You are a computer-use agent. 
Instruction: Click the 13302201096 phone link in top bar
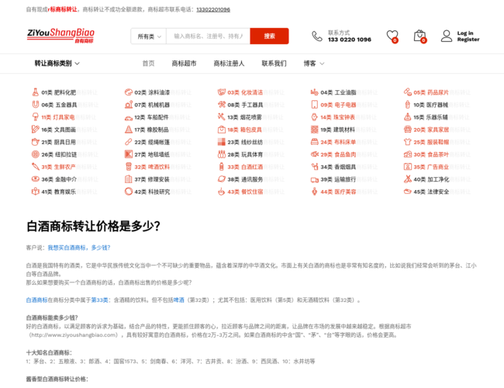point(213,9)
